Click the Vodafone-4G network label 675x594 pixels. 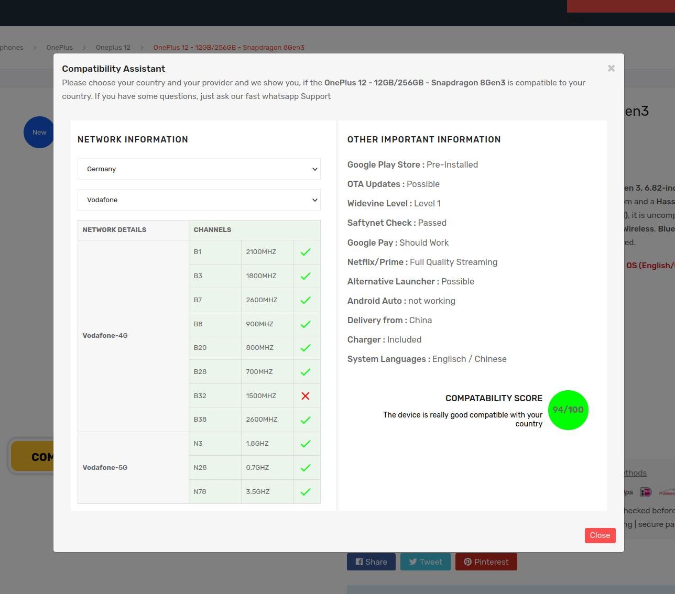(105, 336)
